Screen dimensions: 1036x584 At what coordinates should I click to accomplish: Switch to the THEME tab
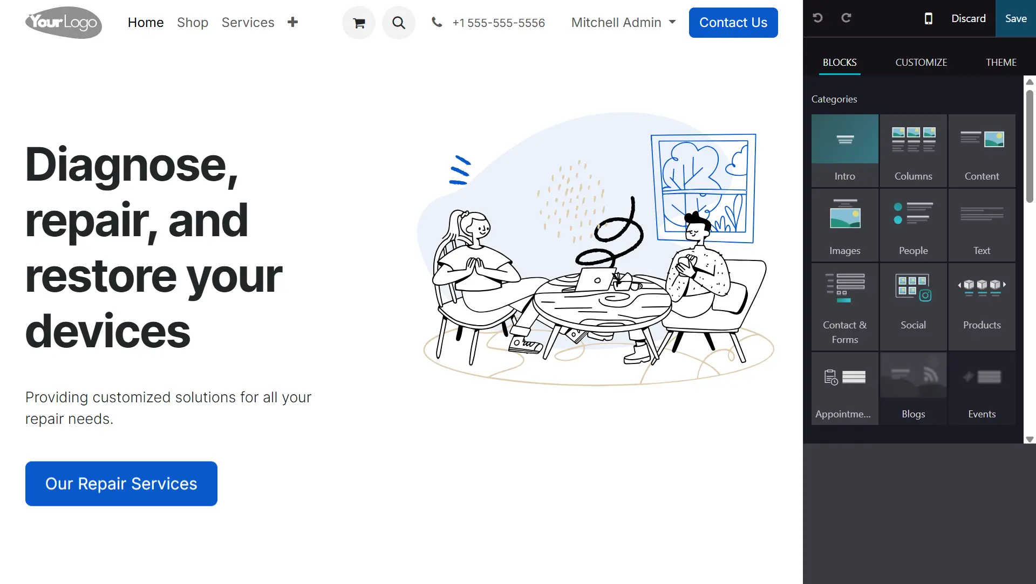pyautogui.click(x=1001, y=63)
